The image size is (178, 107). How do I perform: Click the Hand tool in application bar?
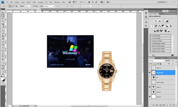89,2
